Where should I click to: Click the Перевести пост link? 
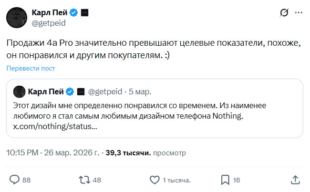(31, 68)
